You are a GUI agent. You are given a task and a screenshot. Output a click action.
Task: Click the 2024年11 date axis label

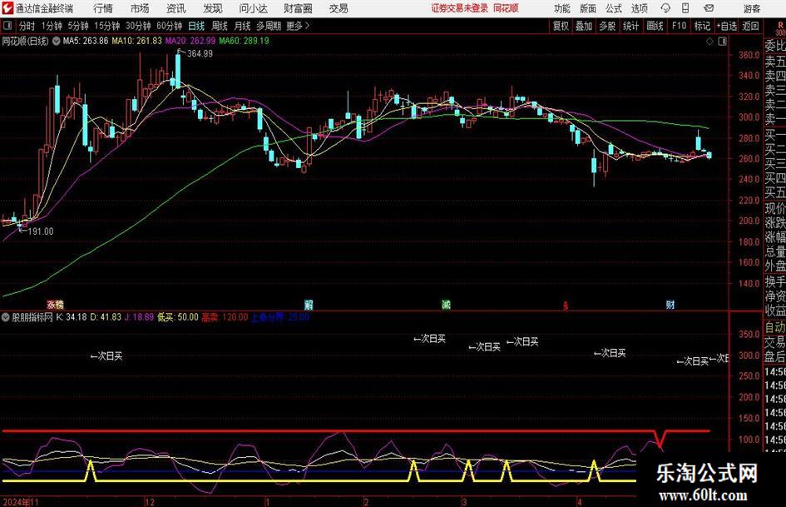point(21,502)
